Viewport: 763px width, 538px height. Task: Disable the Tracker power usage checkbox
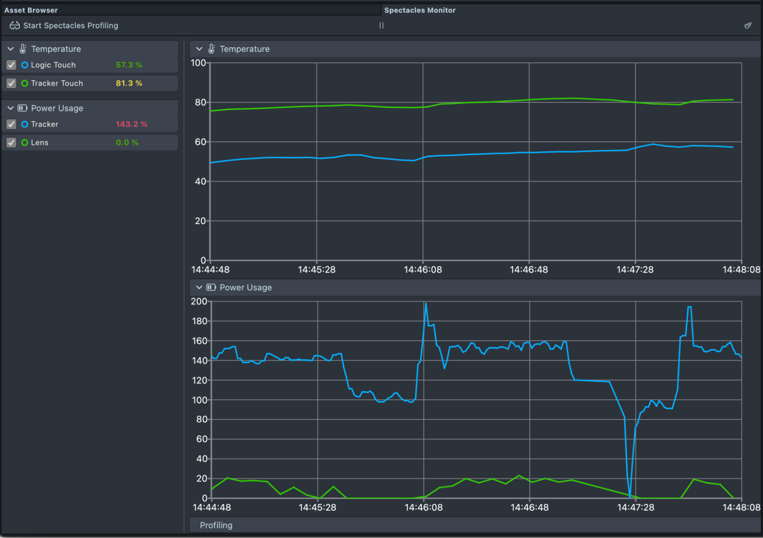click(11, 124)
